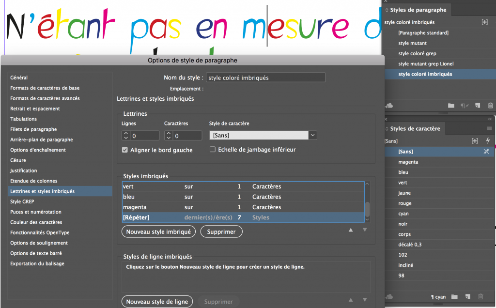Click clear overrides icon in Styles de paragraphe footer
This screenshot has height=308, width=496.
[x=464, y=106]
